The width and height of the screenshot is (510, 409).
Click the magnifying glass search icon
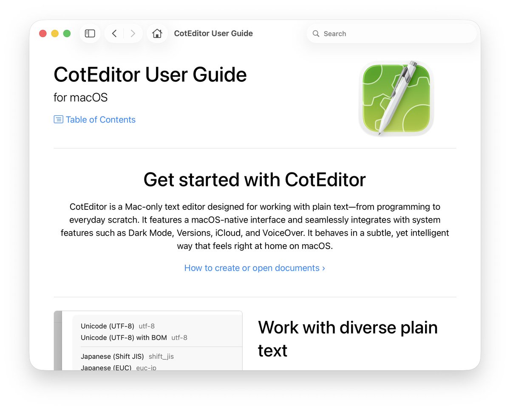coord(316,34)
